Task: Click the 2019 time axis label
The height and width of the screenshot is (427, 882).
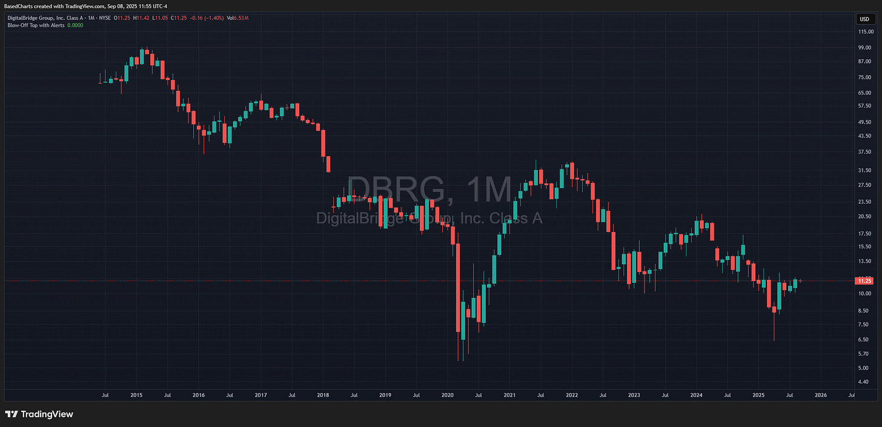Action: coord(385,395)
